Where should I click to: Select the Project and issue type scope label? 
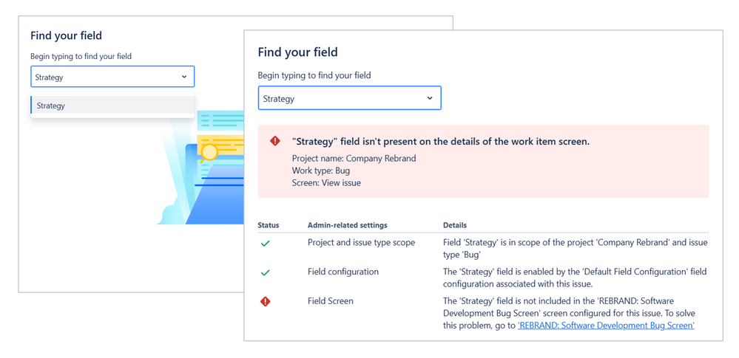[361, 243]
